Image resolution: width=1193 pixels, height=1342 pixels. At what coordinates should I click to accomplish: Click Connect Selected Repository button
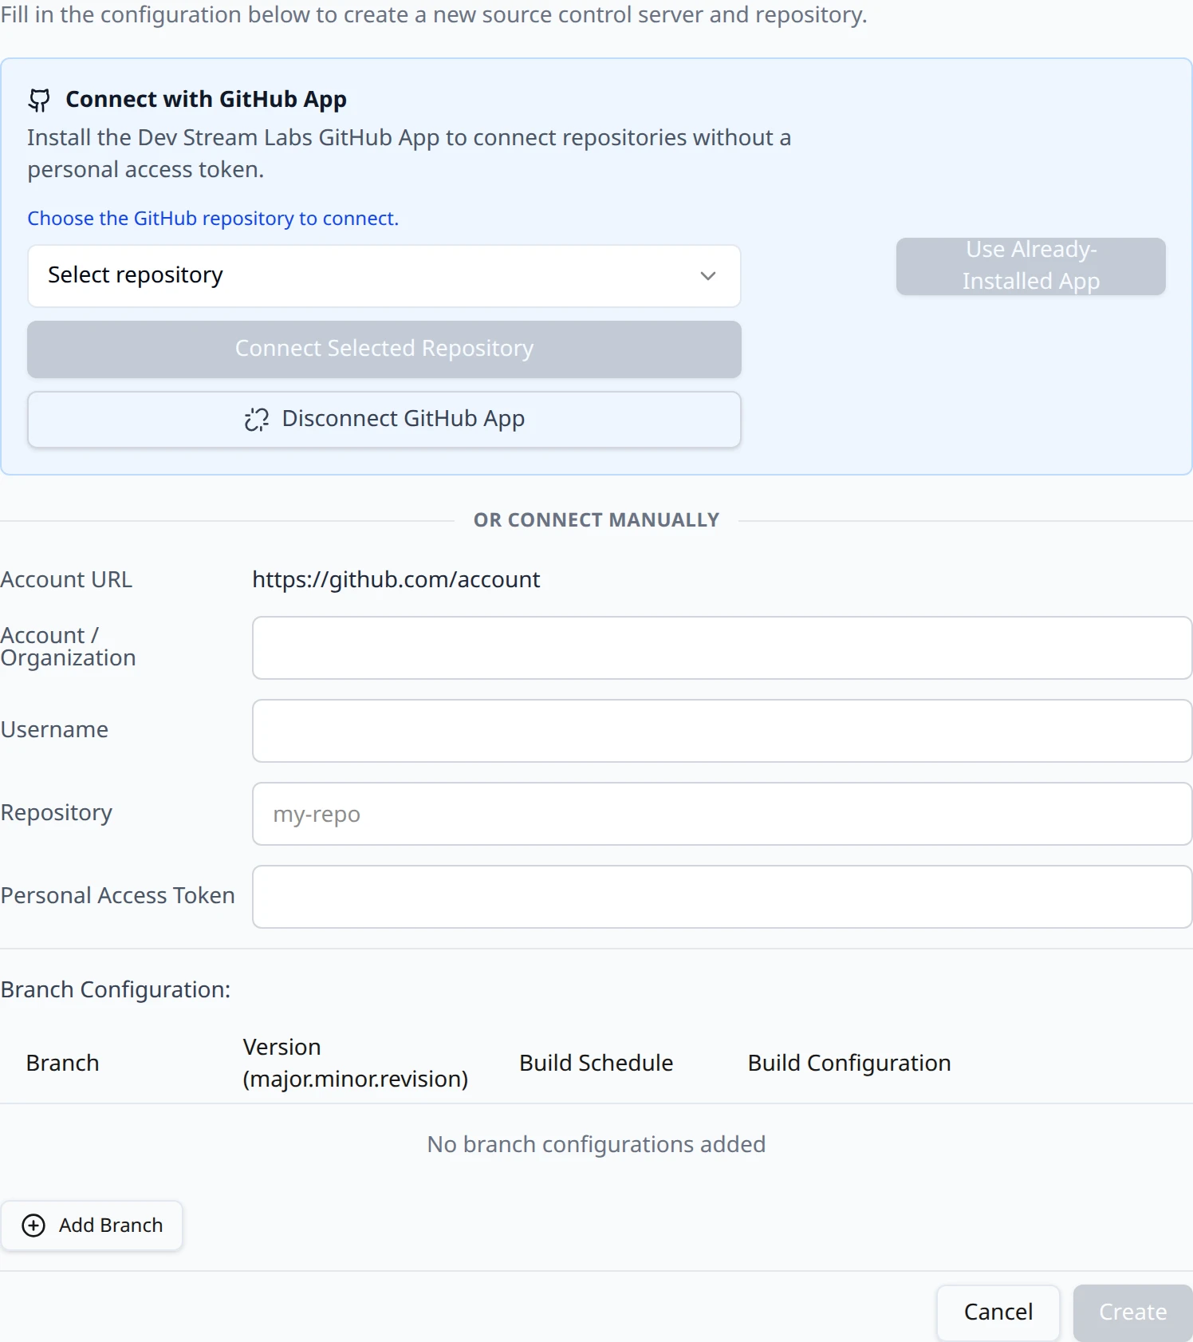click(x=384, y=349)
